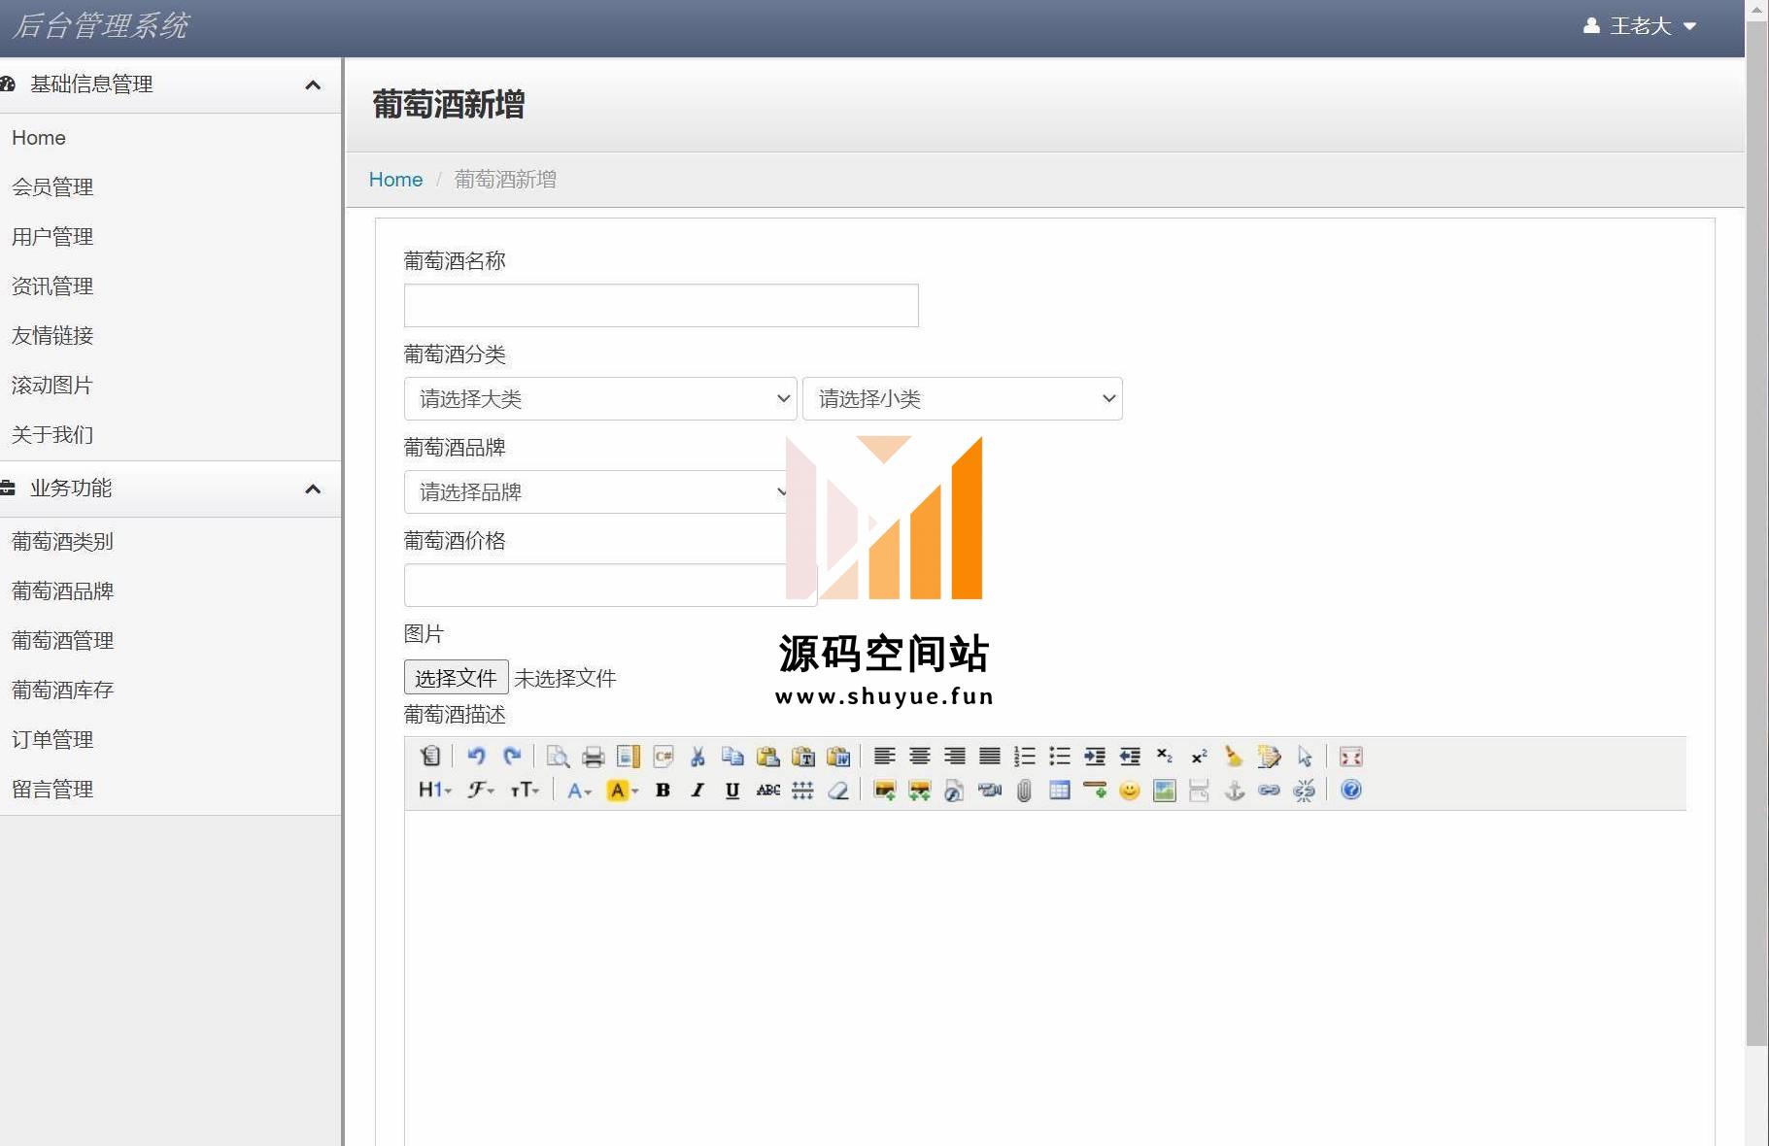Insert code block icon
1769x1146 pixels.
pos(663,757)
